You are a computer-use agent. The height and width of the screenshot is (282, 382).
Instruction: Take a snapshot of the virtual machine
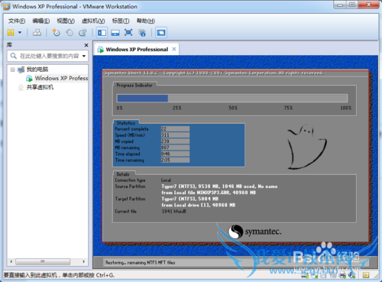pos(56,33)
